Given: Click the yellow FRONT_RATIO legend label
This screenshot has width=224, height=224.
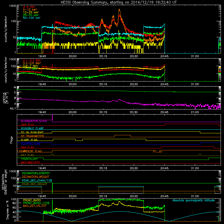Looking at the screenshot, I should click(x=32, y=200).
